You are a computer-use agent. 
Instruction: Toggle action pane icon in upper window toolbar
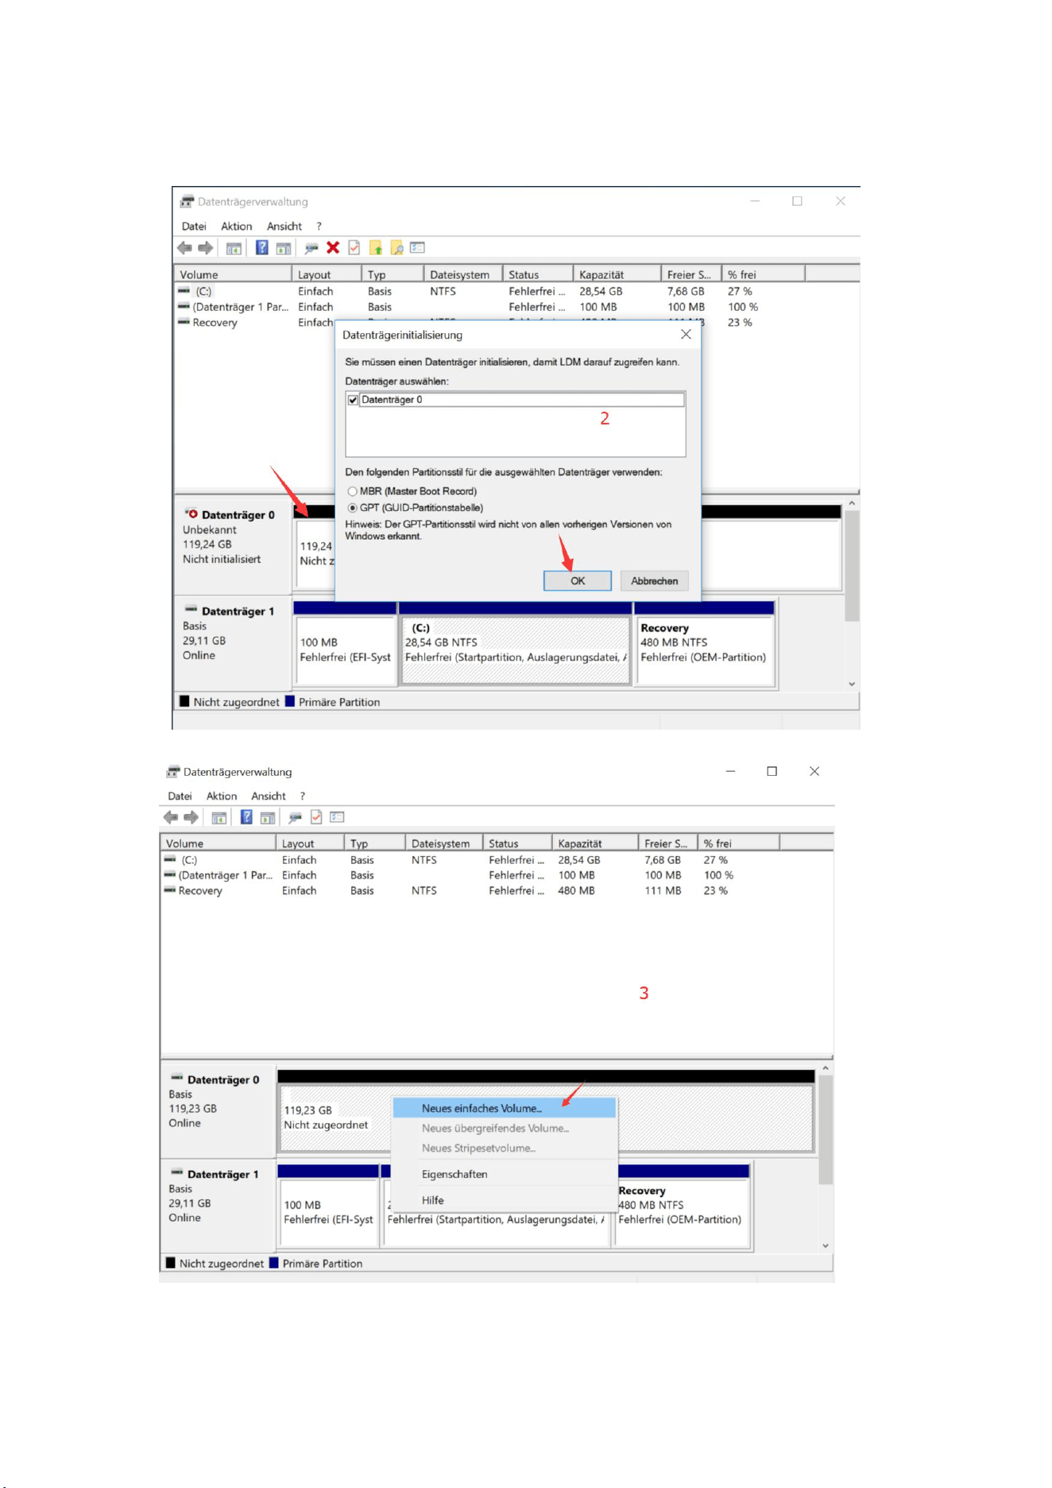pyautogui.click(x=284, y=248)
